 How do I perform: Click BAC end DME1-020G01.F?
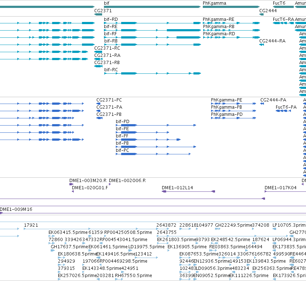(x=73, y=191)
